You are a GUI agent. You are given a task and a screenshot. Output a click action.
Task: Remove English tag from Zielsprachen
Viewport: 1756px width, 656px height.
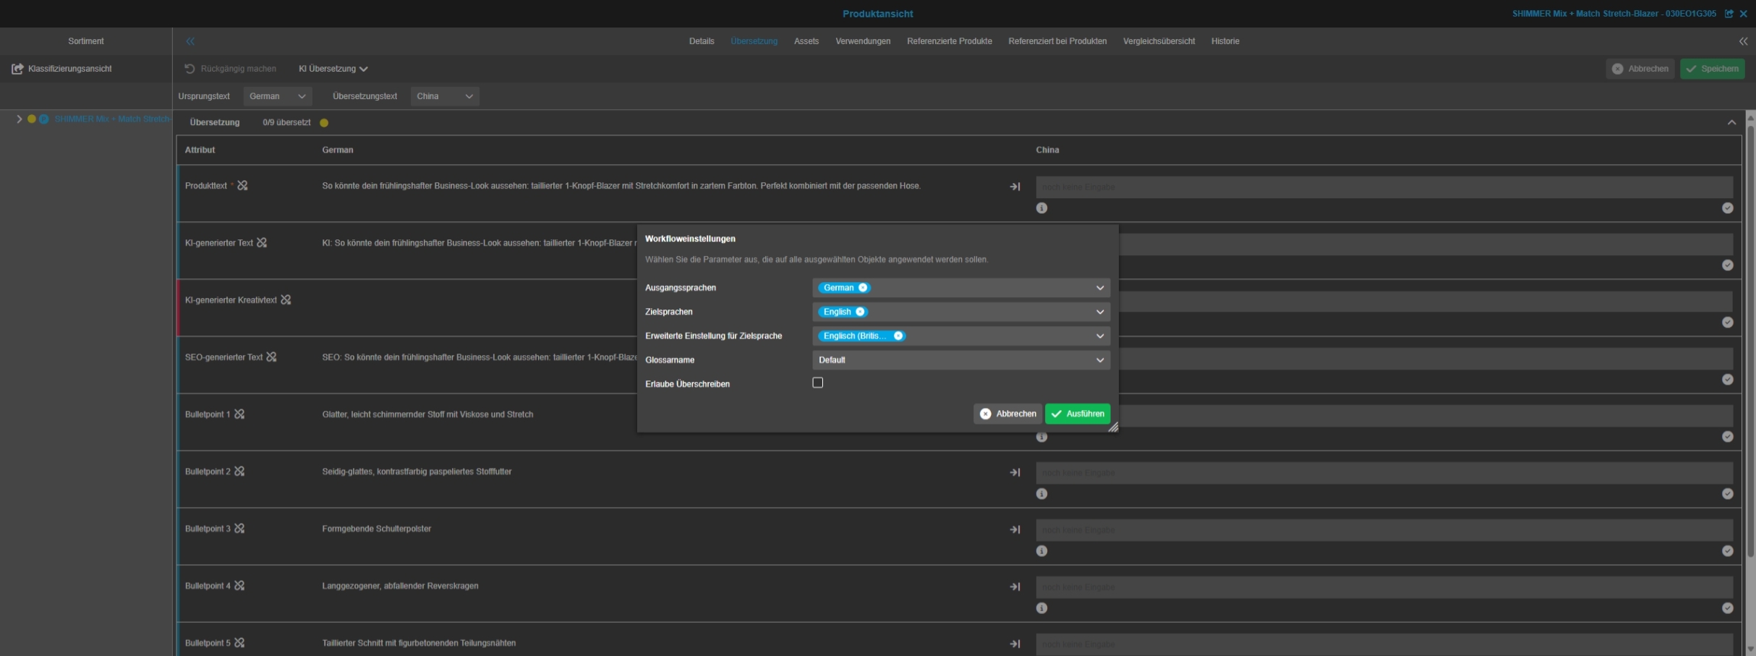860,312
